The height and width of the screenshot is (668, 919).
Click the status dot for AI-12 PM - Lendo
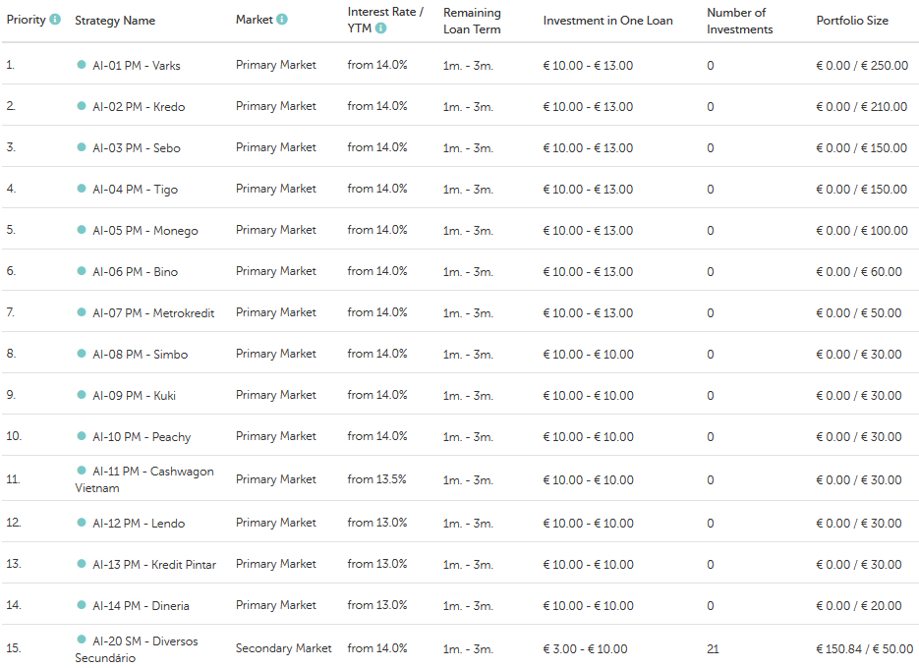[x=82, y=523]
